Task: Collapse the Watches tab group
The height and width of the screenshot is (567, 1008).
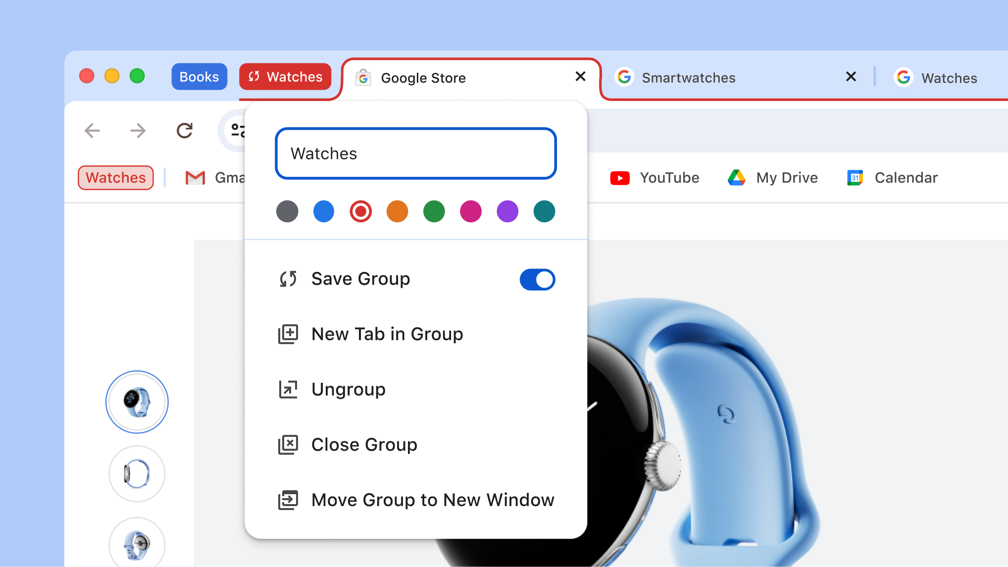Action: click(285, 76)
